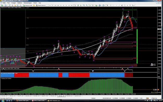163x102 pixels.
Task: Toggle the Navigator panel icon
Action: pyautogui.click(x=15, y=5)
